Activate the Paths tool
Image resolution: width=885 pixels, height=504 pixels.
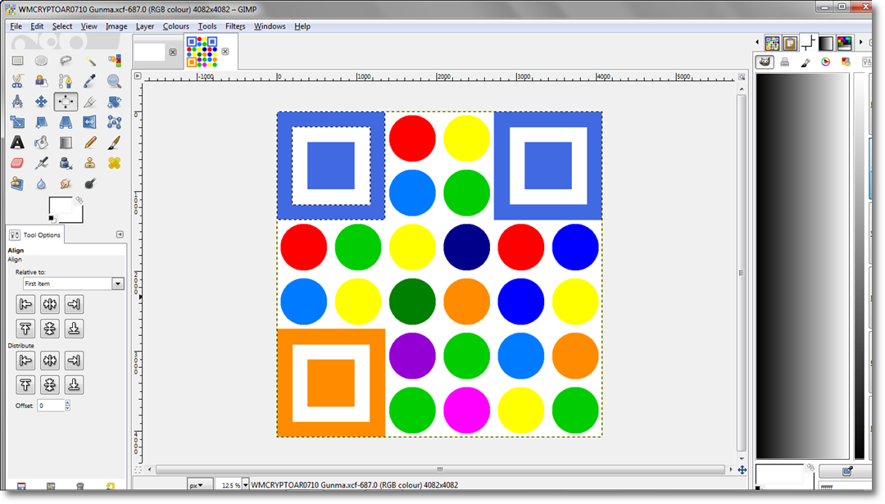pos(66,81)
